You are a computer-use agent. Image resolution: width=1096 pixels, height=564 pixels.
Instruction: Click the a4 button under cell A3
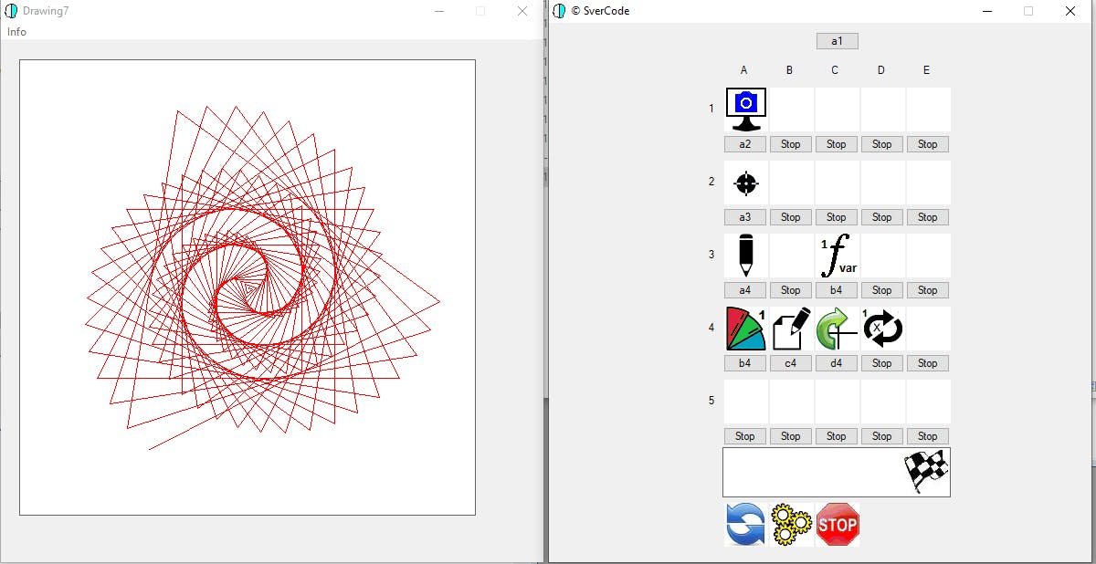pyautogui.click(x=745, y=290)
